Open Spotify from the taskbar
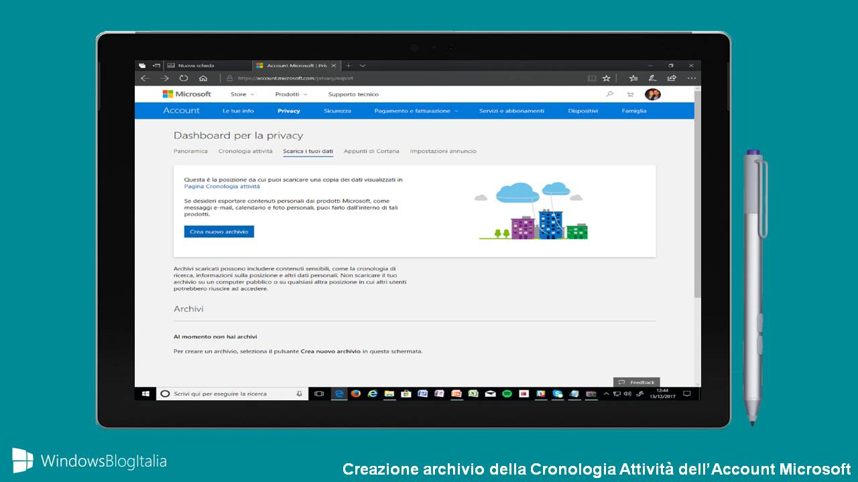Screen dimensions: 858x482 (507, 394)
